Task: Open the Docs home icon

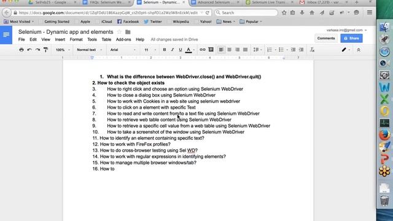Action: click(x=6, y=35)
